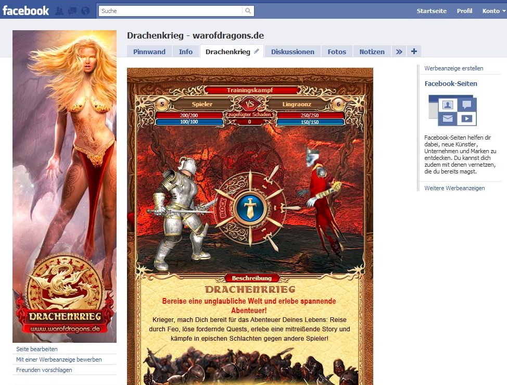Screen dimensions: 507x385
Task: Click Mit einer Werbeanzeige bewerben
Action: point(59,359)
